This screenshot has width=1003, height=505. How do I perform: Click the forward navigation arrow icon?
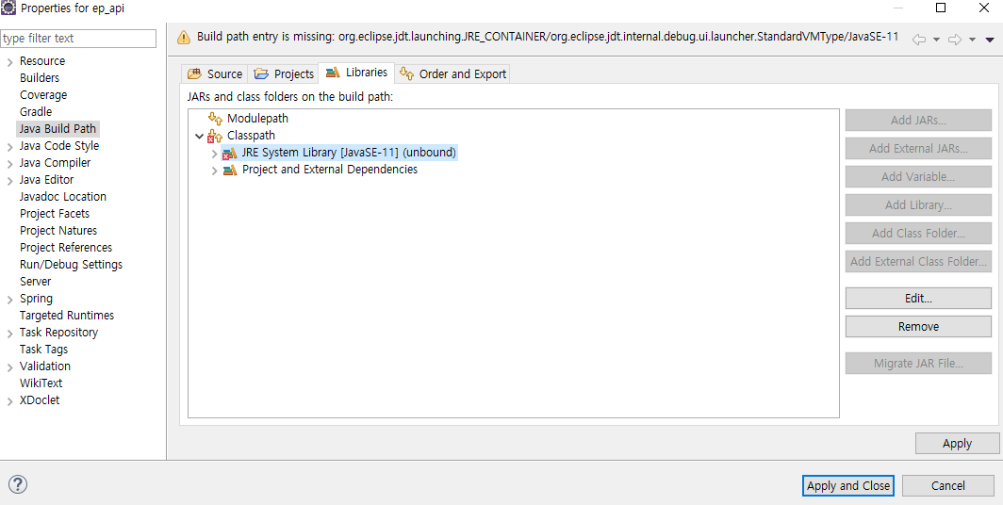click(x=954, y=40)
